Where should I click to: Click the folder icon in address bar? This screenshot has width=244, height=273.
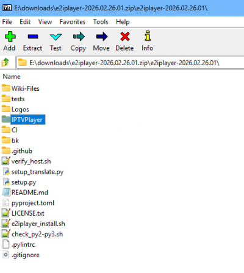click(22, 62)
